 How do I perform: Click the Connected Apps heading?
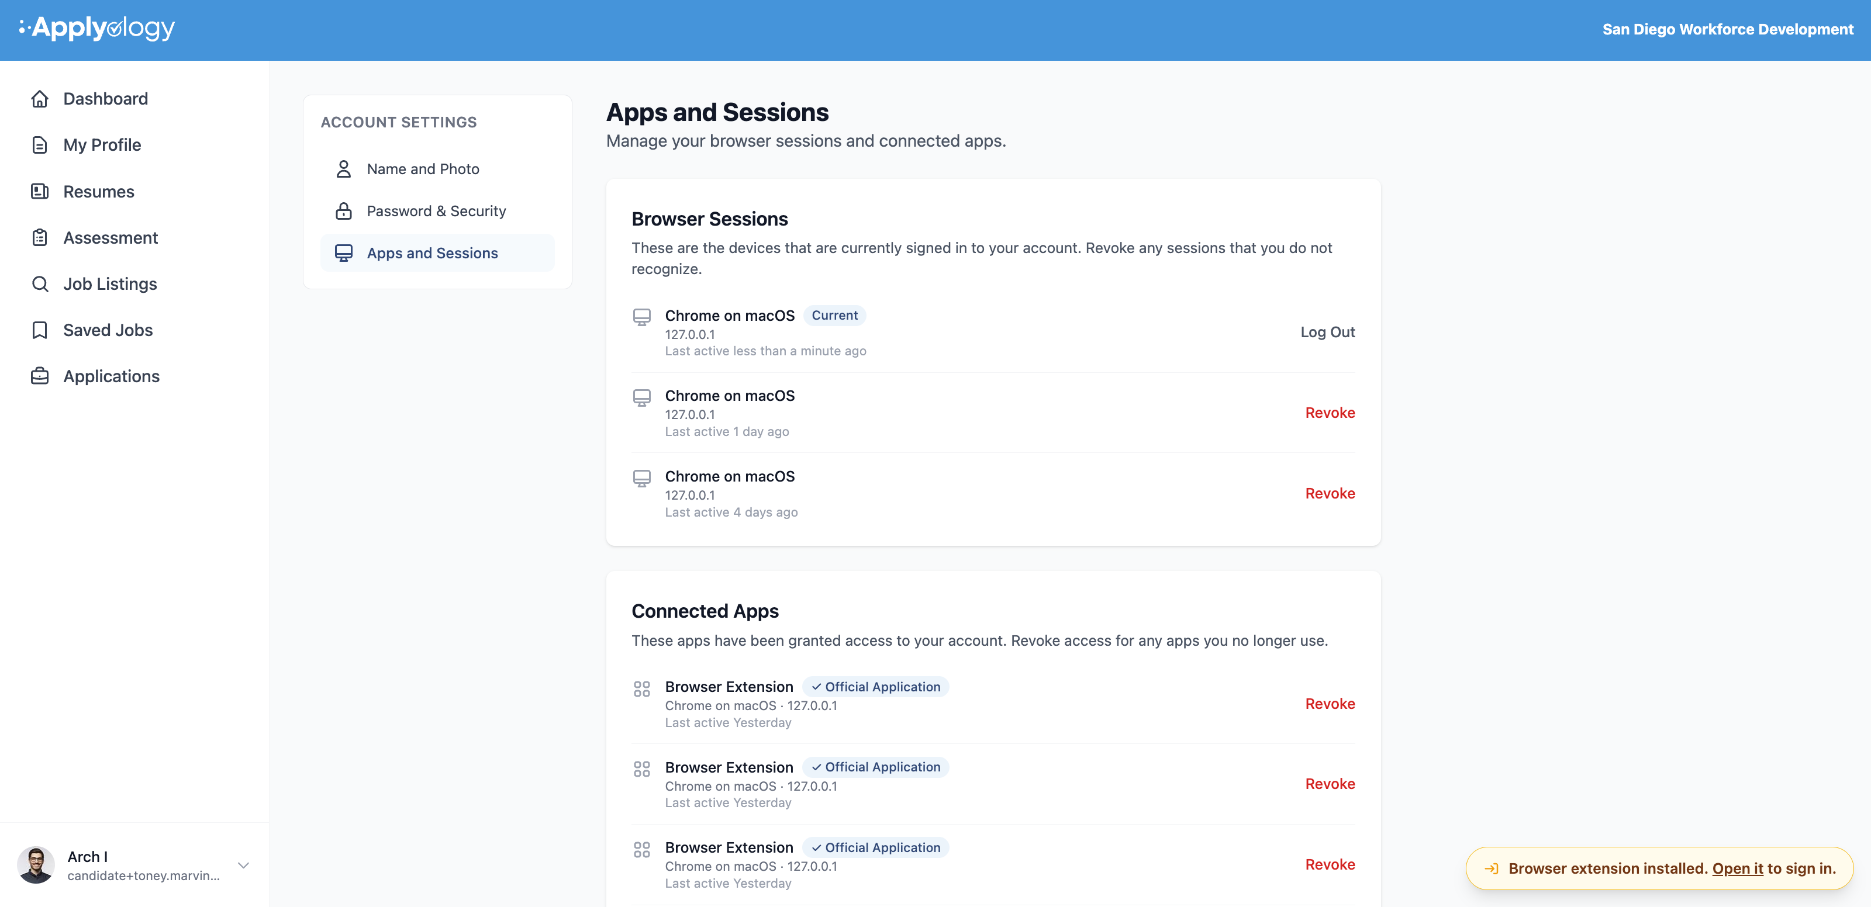[x=705, y=611]
